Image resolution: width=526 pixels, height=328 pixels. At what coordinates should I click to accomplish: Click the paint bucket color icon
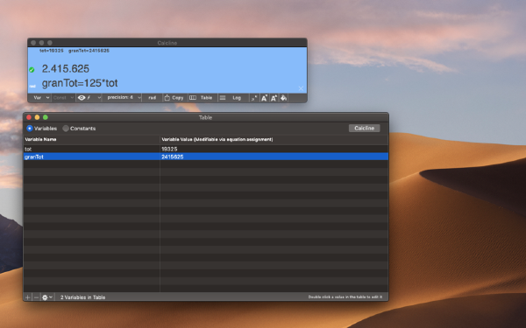coord(283,98)
